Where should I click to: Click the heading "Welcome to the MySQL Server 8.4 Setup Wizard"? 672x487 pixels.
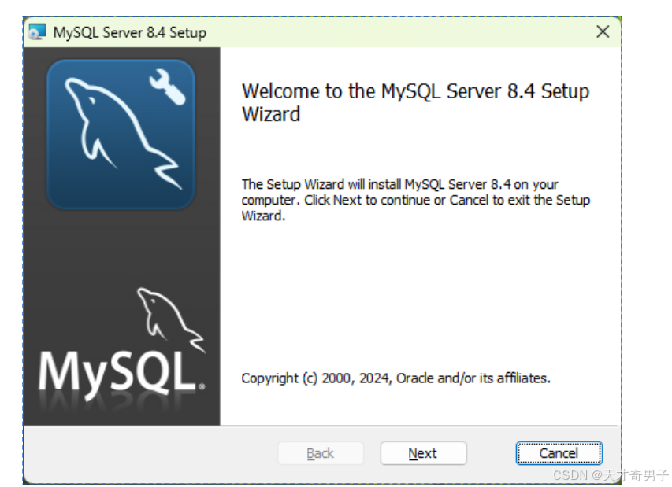pyautogui.click(x=415, y=103)
